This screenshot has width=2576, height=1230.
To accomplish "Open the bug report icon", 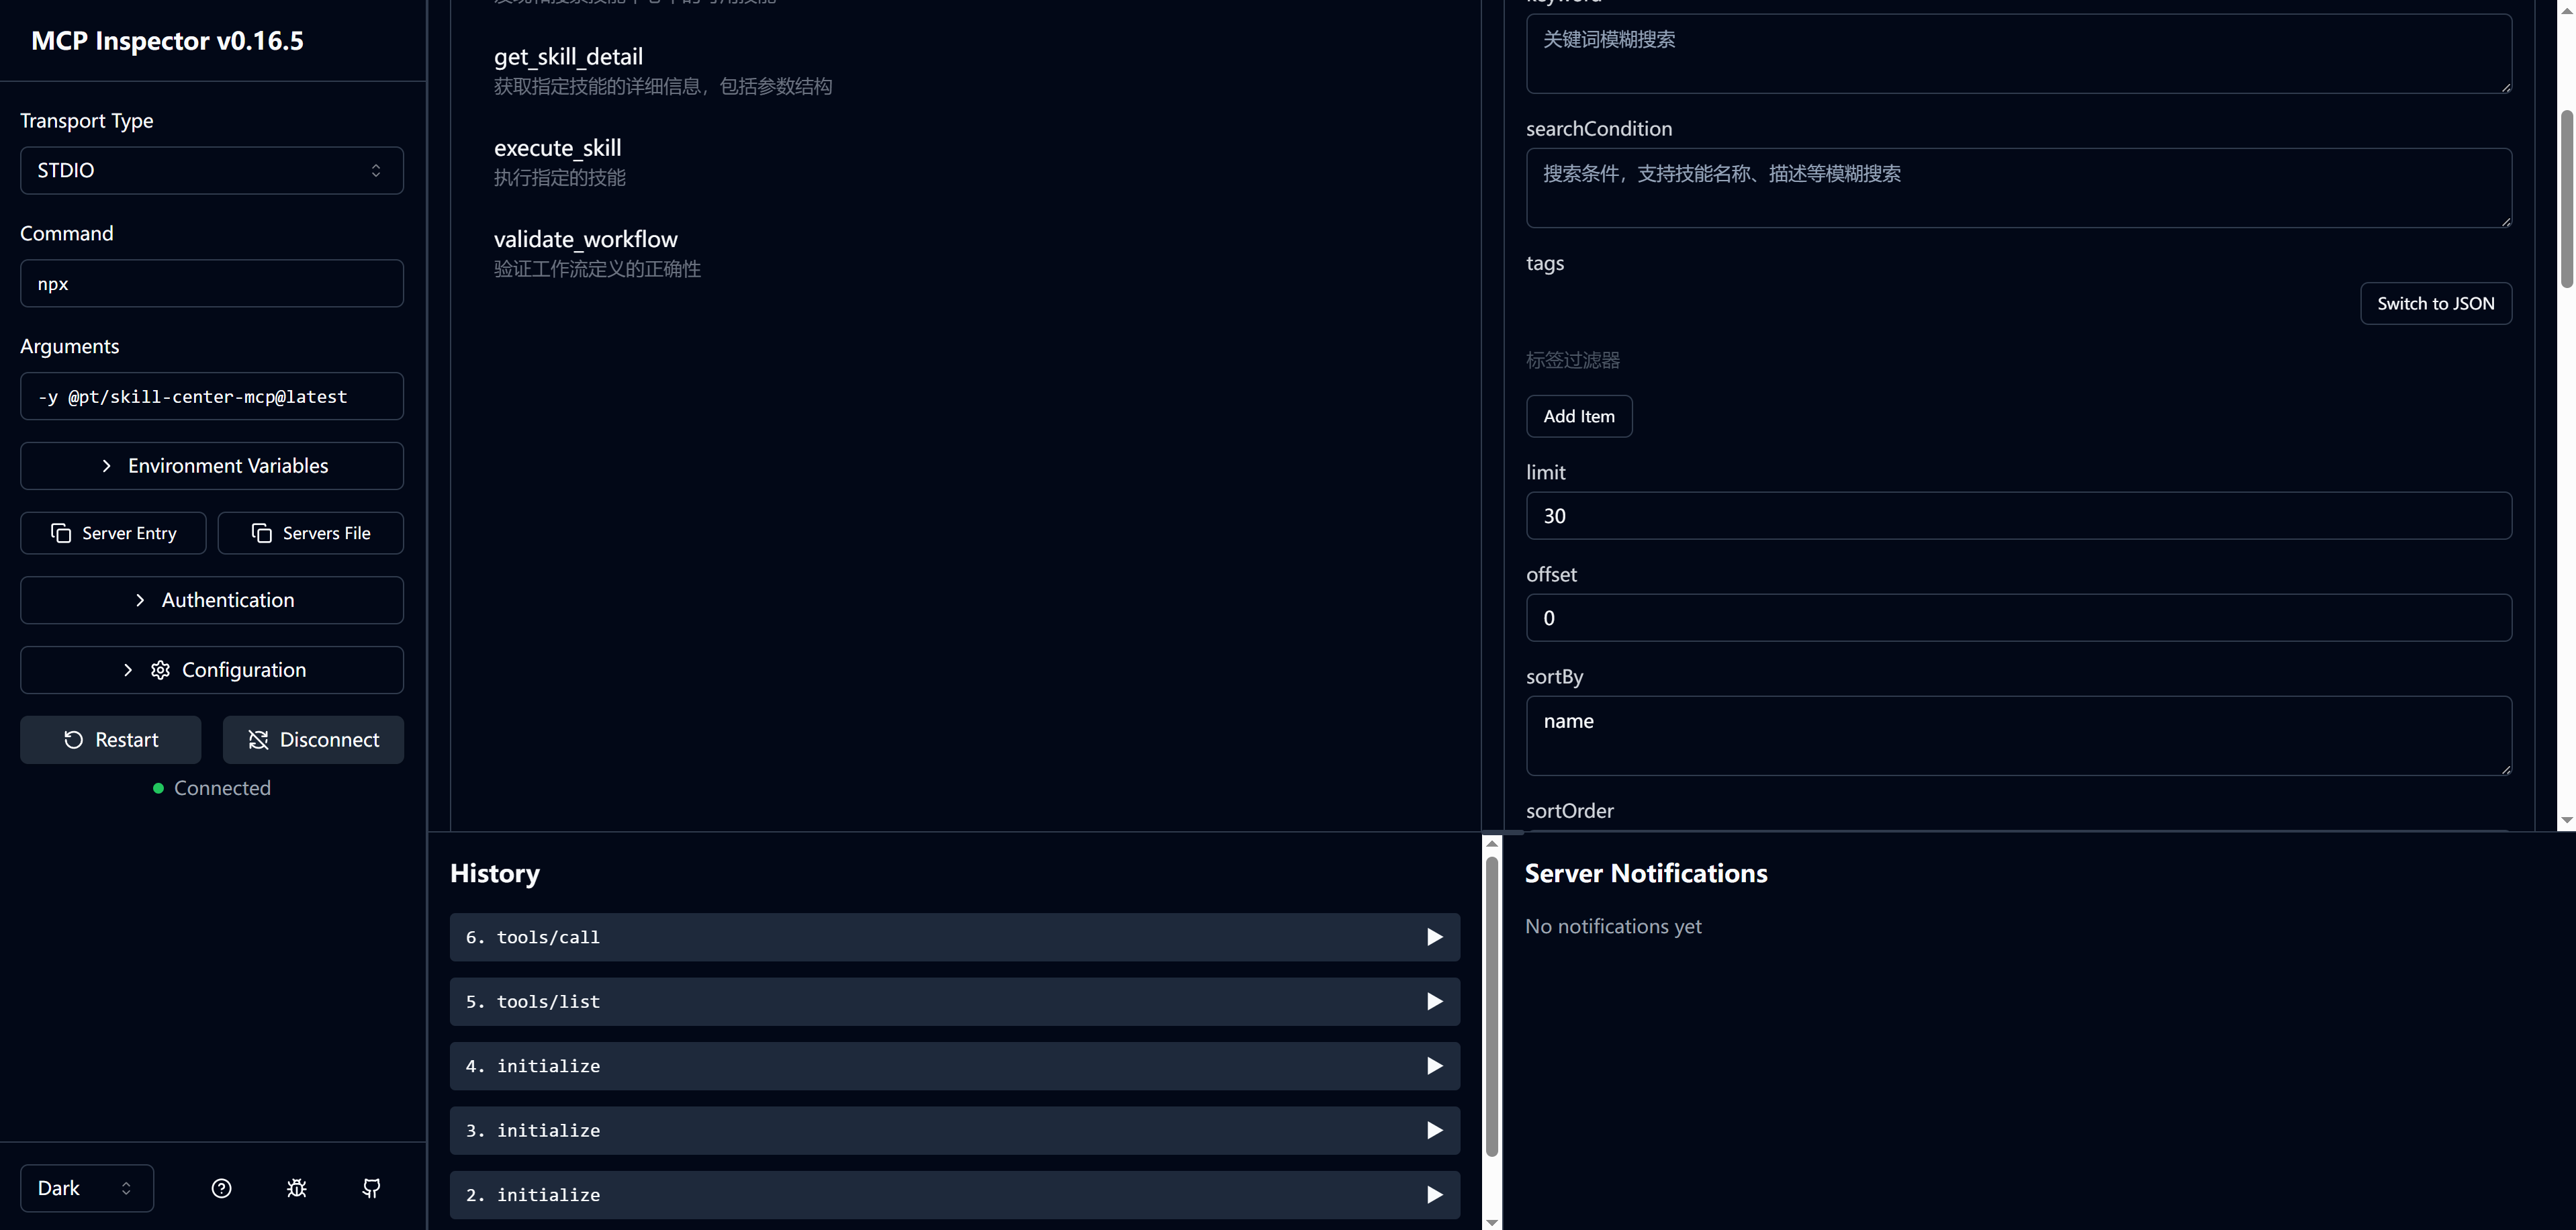I will click(297, 1188).
